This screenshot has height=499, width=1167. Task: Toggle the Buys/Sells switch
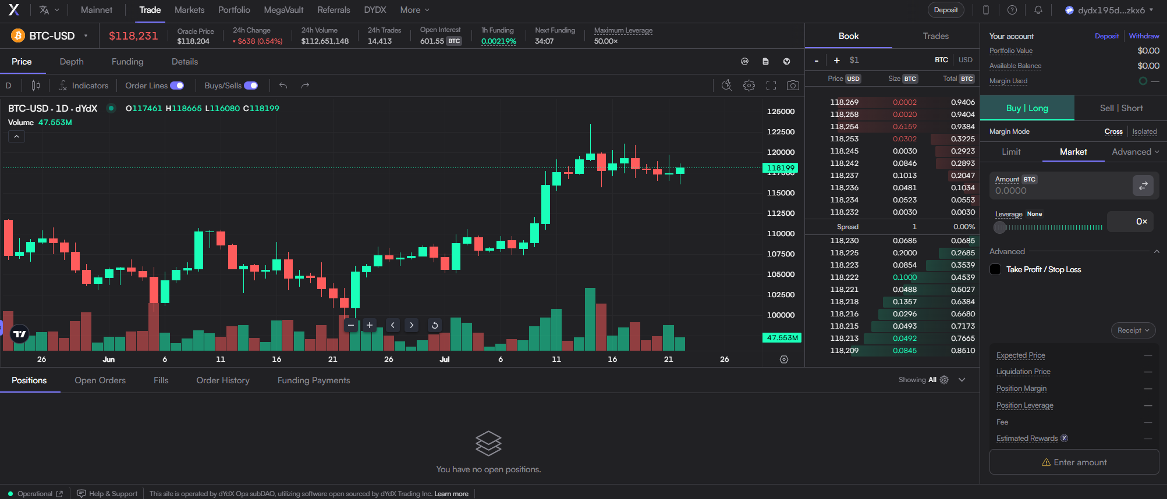[251, 85]
